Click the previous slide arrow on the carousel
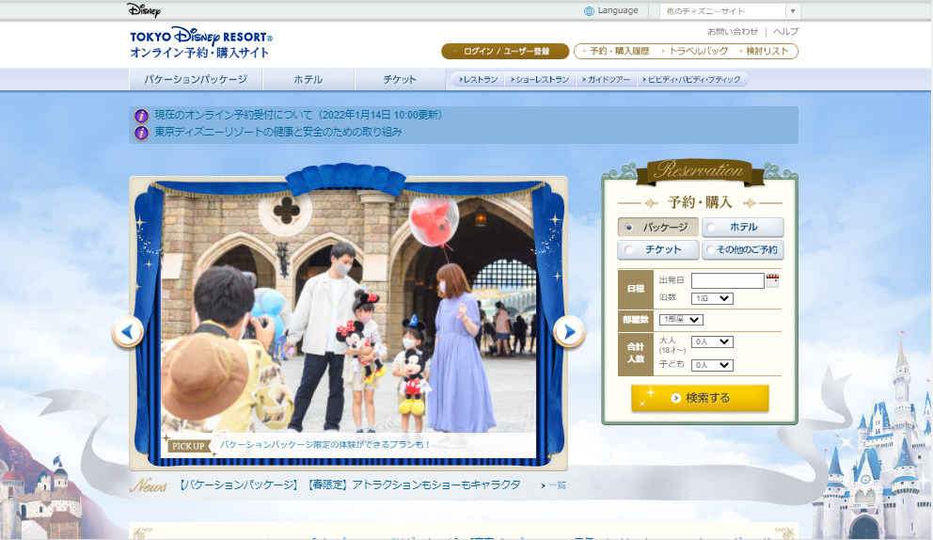 [127, 332]
